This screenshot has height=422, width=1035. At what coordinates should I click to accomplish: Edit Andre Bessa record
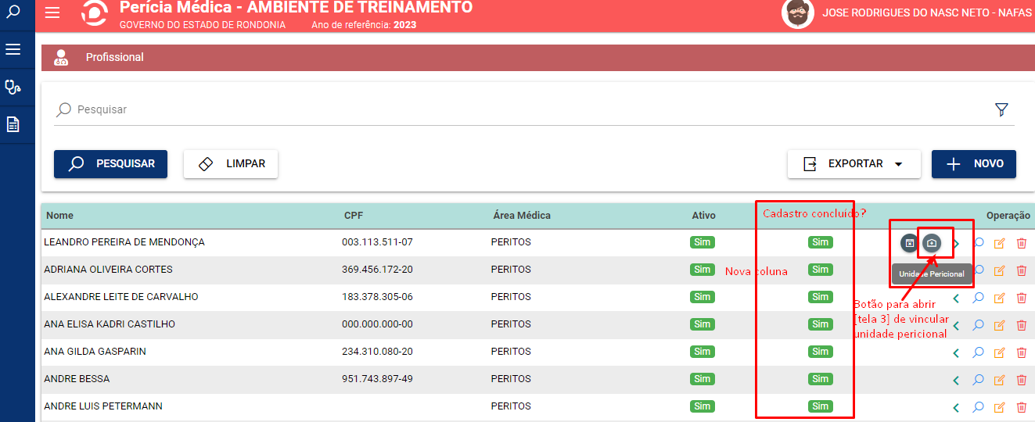pos(999,380)
